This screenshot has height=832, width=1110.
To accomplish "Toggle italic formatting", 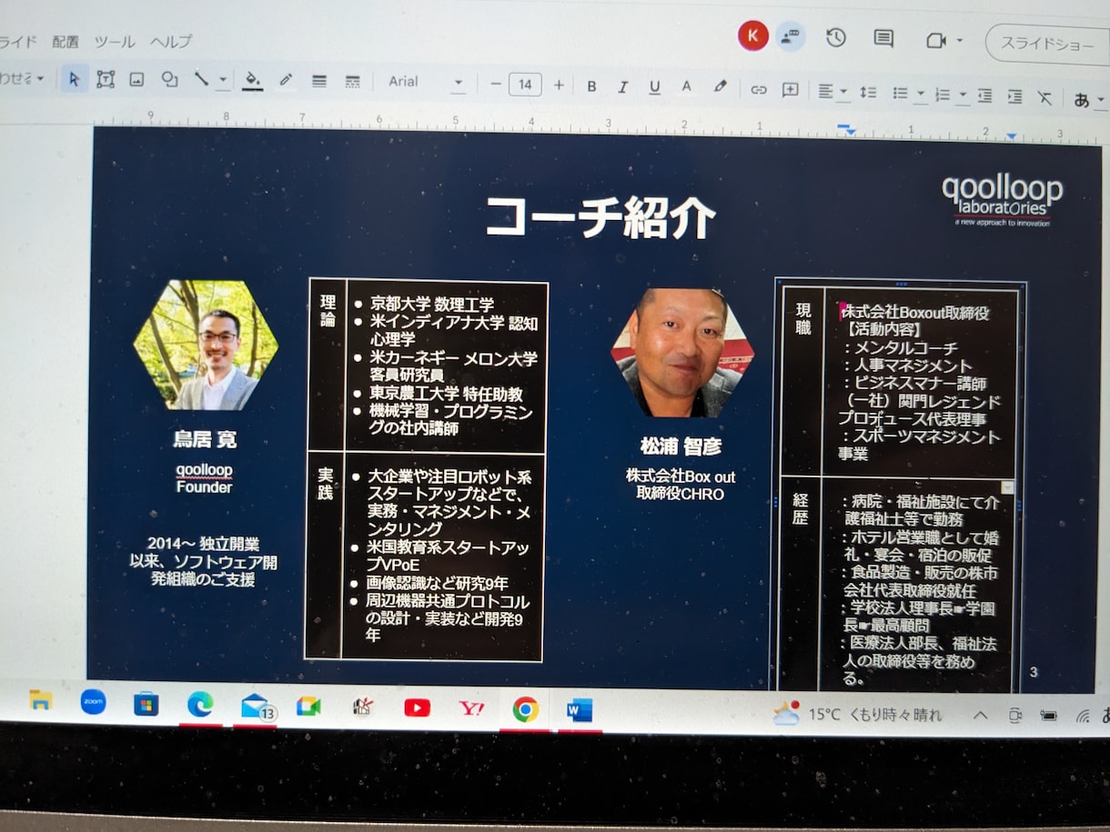I will (623, 87).
